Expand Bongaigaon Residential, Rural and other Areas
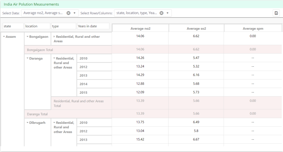 [54, 37]
